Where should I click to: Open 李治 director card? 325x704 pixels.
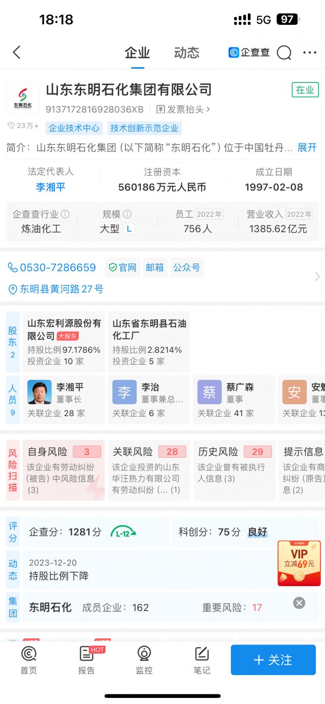point(149,400)
